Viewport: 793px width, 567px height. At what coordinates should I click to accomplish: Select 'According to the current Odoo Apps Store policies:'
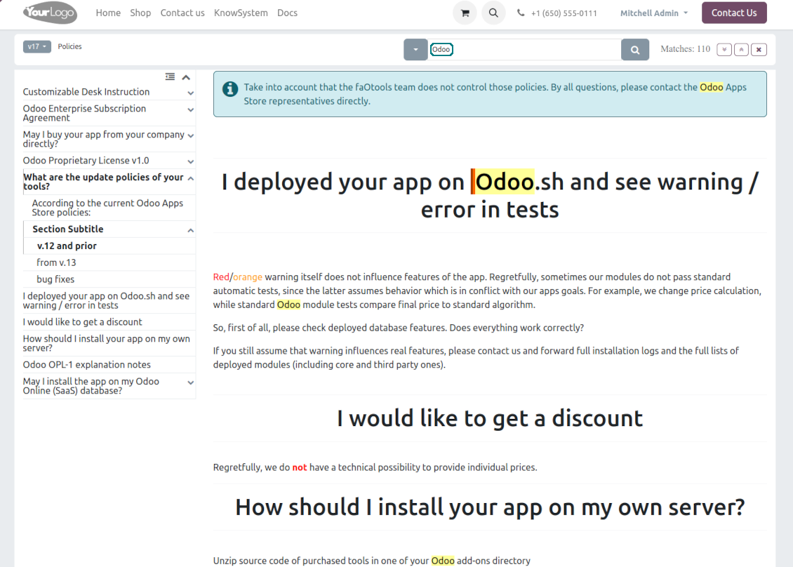[107, 208]
